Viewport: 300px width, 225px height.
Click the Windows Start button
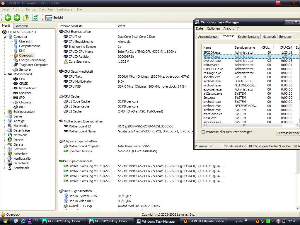tap(5, 221)
